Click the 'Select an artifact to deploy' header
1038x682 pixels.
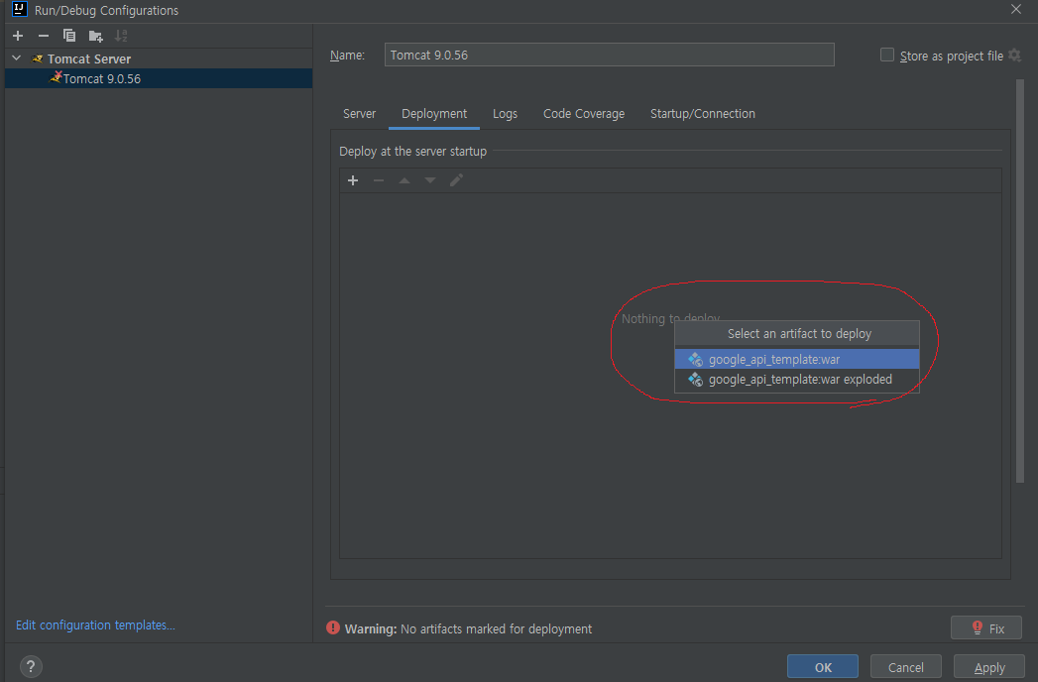click(x=799, y=334)
